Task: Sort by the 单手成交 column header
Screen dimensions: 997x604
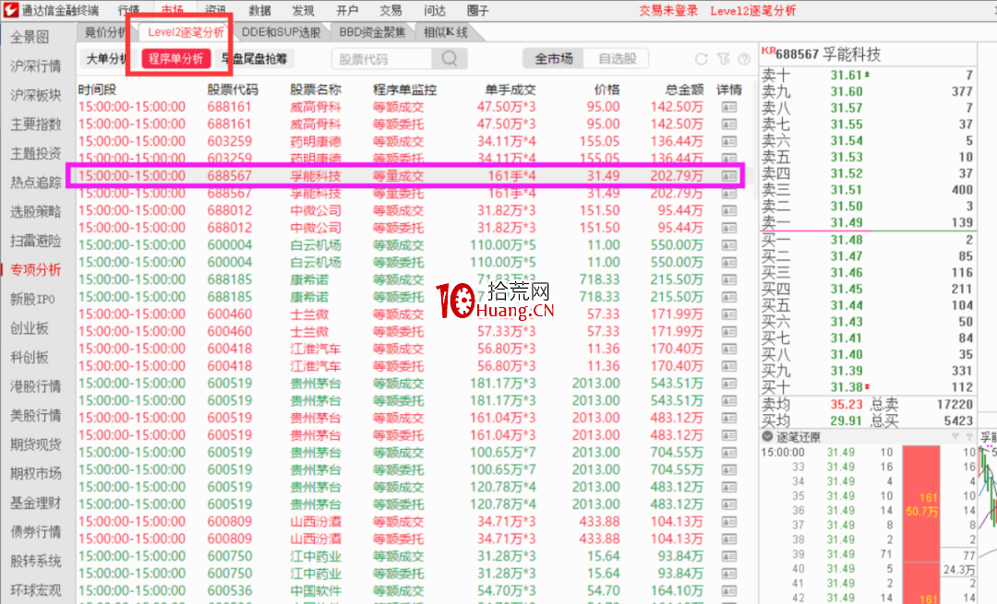Action: [x=510, y=89]
